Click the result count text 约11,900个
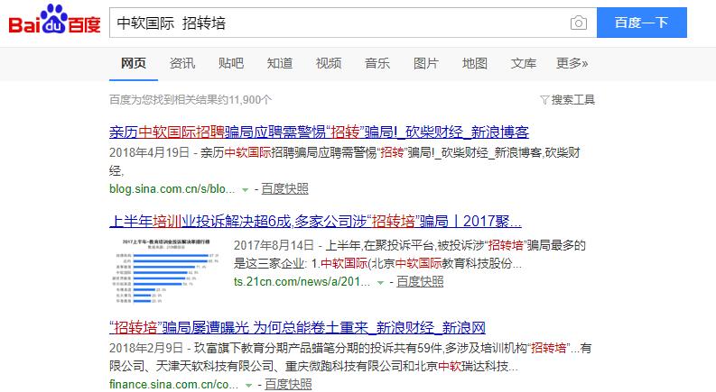The width and height of the screenshot is (716, 392). [x=250, y=100]
